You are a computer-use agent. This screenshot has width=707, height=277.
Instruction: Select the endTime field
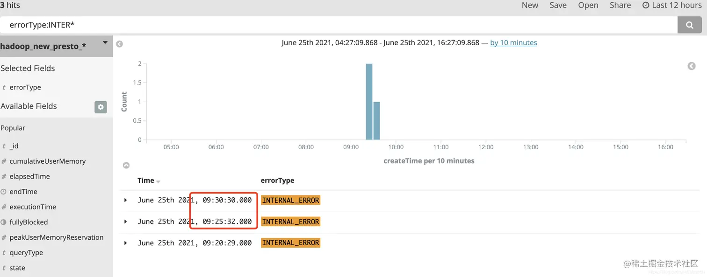point(23,192)
